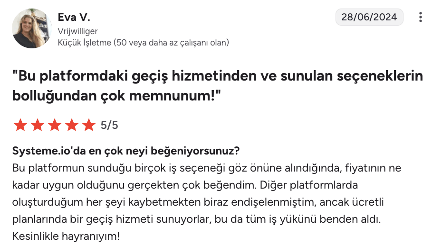Open the three-dot options menu
This screenshot has width=442, height=245.
point(420,18)
